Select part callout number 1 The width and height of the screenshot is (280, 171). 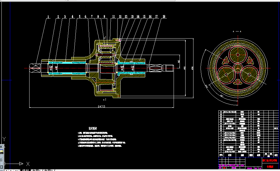(48, 17)
